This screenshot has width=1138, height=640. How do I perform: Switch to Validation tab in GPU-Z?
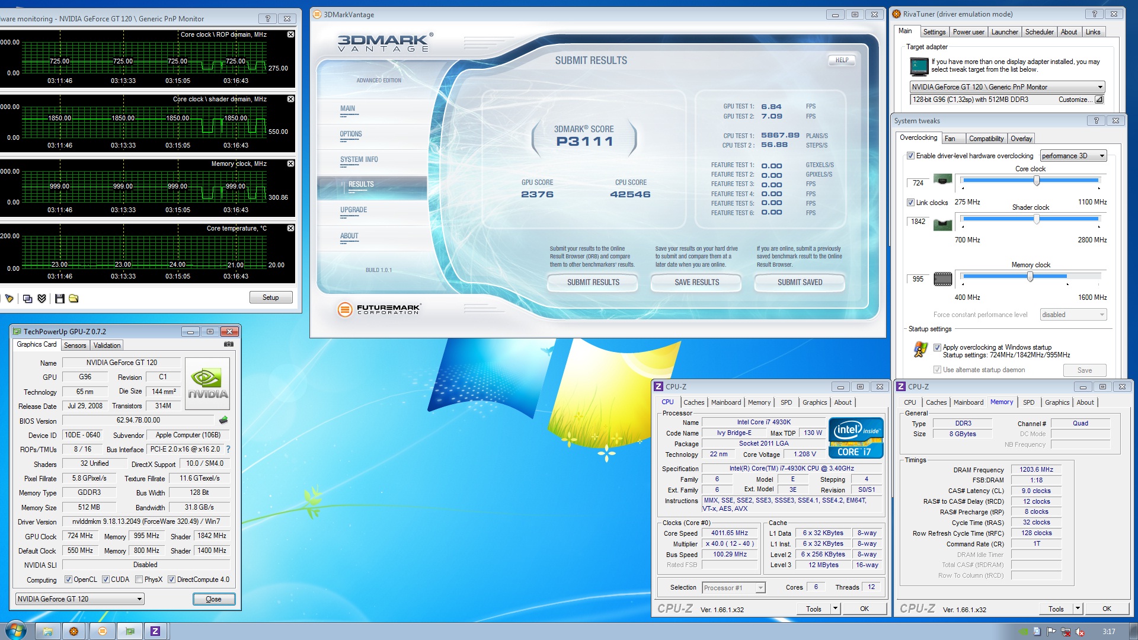(107, 345)
